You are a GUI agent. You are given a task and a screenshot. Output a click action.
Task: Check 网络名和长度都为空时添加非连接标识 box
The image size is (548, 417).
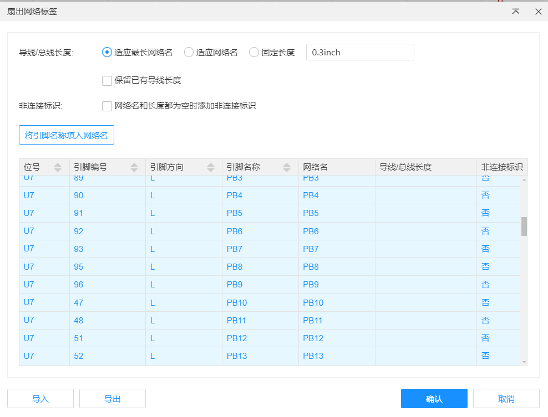coord(107,106)
